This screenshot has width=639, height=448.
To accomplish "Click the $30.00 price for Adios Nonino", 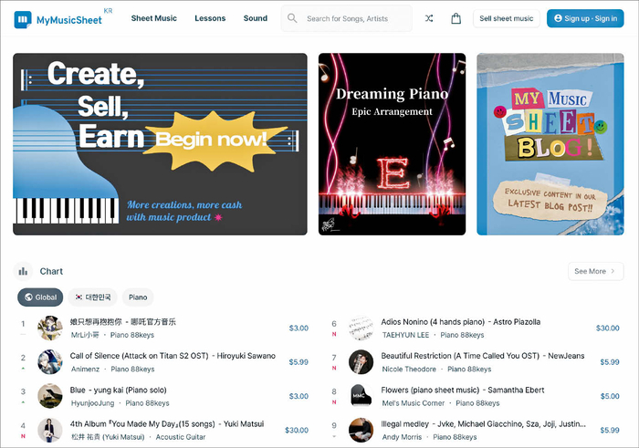I will [x=607, y=328].
